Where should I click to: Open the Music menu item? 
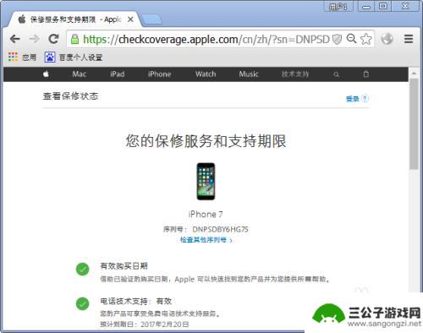coord(249,74)
